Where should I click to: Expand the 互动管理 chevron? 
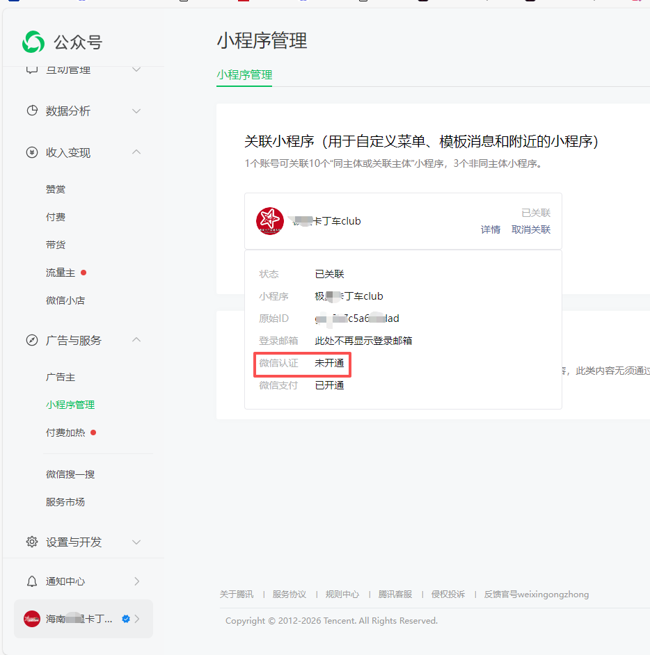pyautogui.click(x=136, y=70)
